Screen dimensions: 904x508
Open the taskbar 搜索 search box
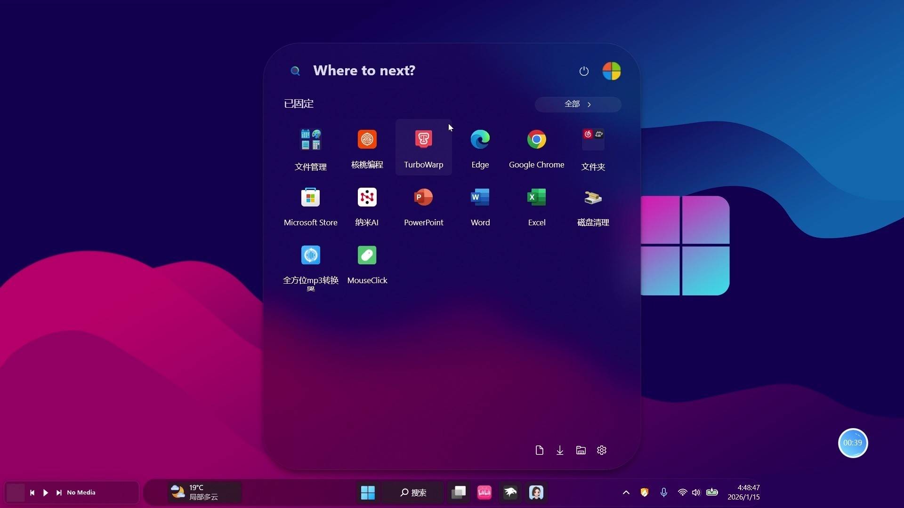pyautogui.click(x=413, y=492)
